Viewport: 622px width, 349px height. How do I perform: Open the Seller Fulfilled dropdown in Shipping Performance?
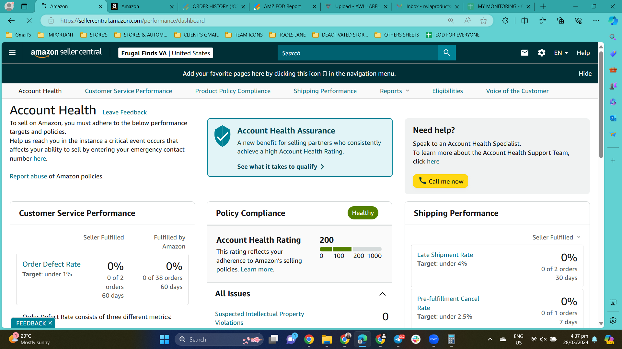point(556,238)
